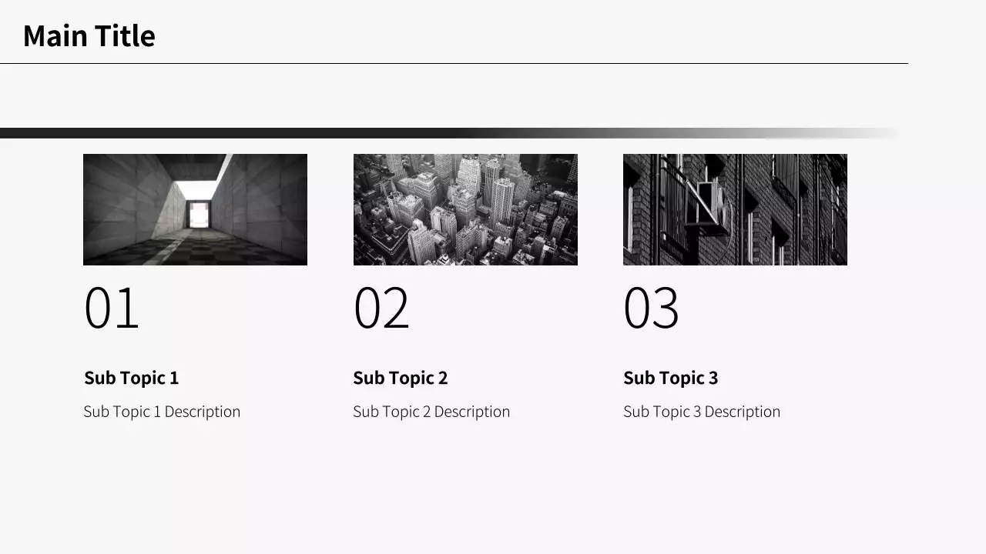Select the Sub Topic 1 heading
This screenshot has height=554, width=986.
[131, 378]
